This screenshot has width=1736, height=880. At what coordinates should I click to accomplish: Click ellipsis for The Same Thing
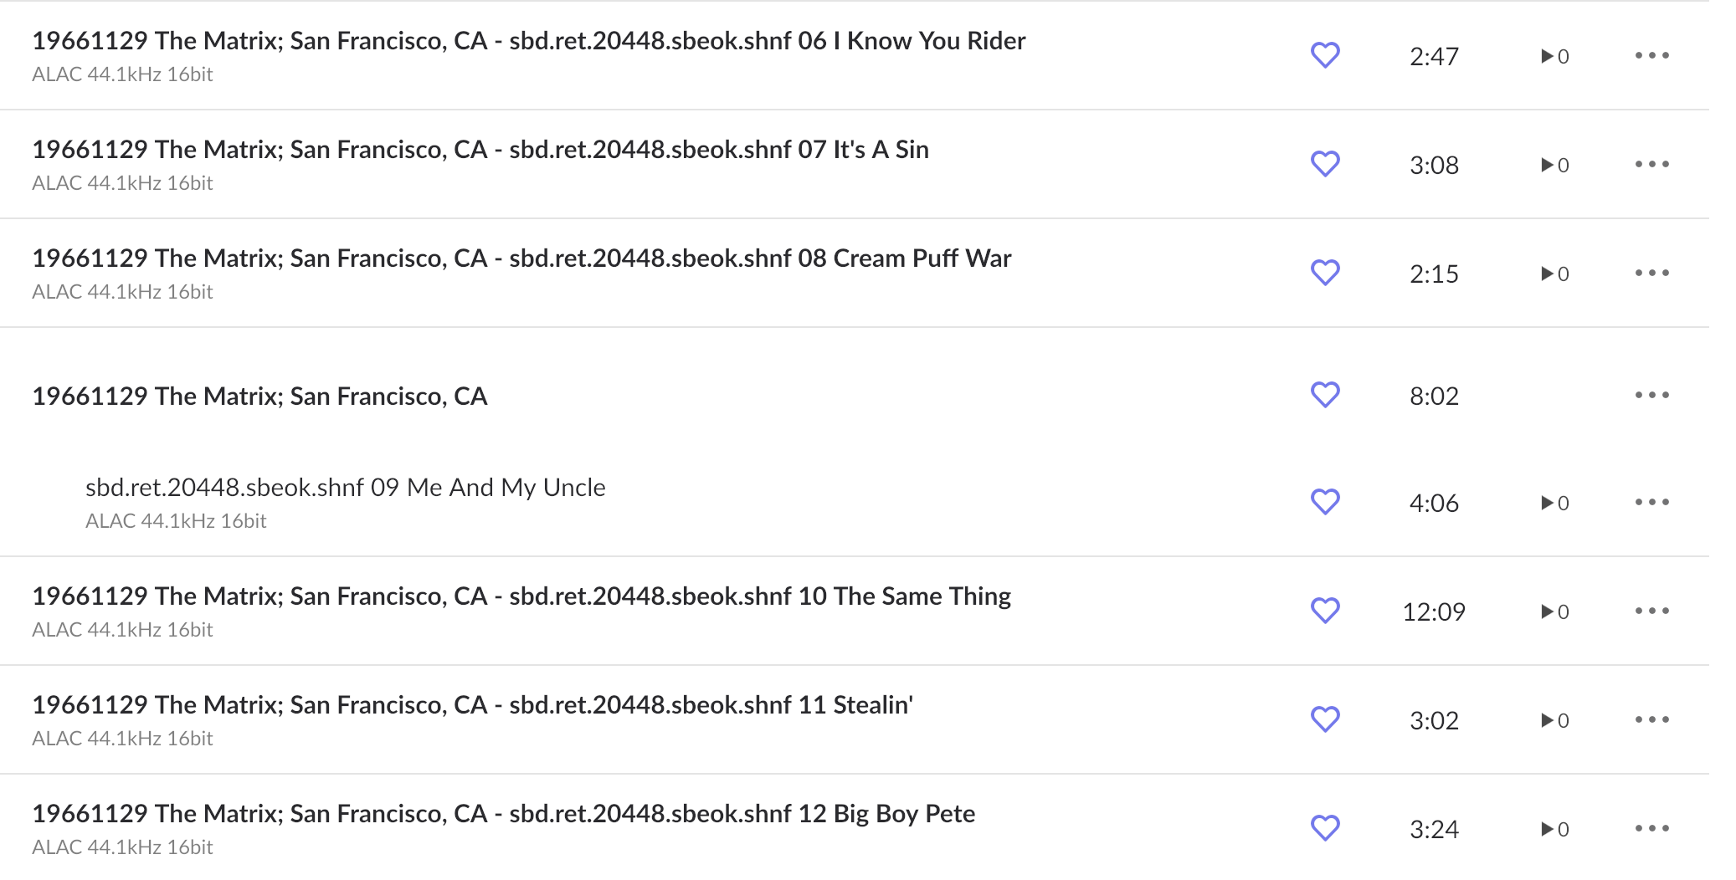(x=1652, y=611)
